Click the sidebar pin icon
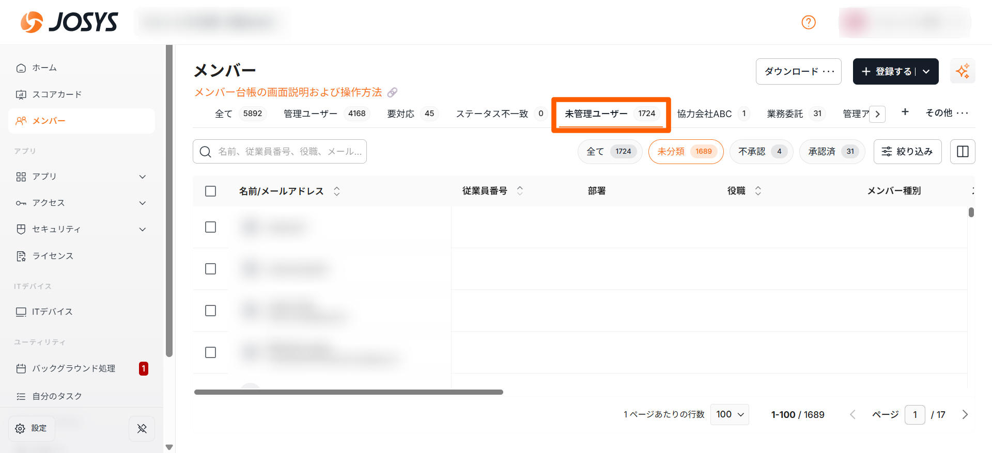The height and width of the screenshot is (453, 992). [142, 428]
